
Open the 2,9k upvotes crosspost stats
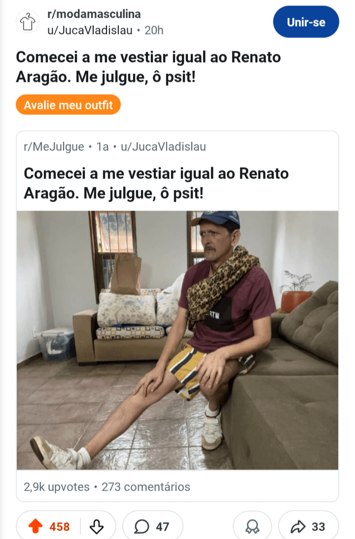point(57,487)
